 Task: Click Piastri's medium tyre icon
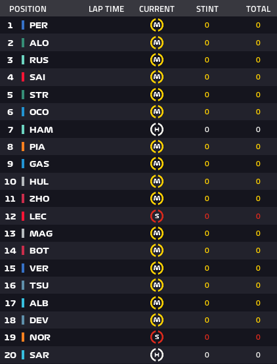(157, 147)
